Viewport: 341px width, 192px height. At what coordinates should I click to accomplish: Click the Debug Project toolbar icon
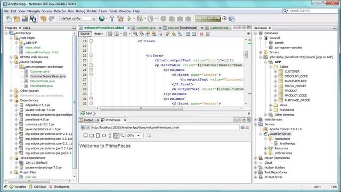140,19
